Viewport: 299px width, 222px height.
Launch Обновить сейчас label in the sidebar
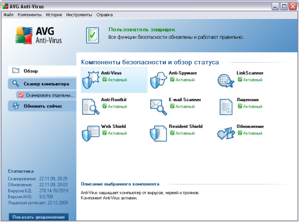pyautogui.click(x=43, y=106)
